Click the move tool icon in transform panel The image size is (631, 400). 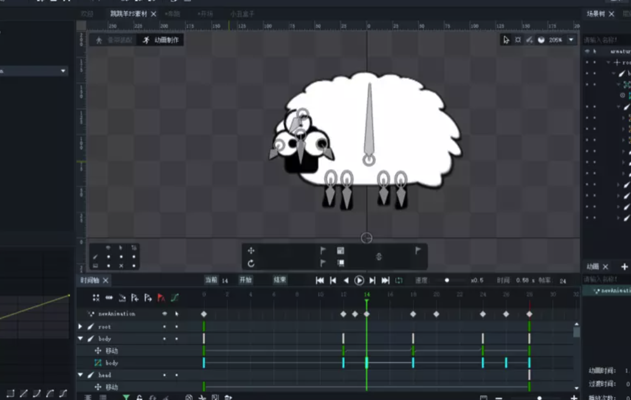[251, 250]
